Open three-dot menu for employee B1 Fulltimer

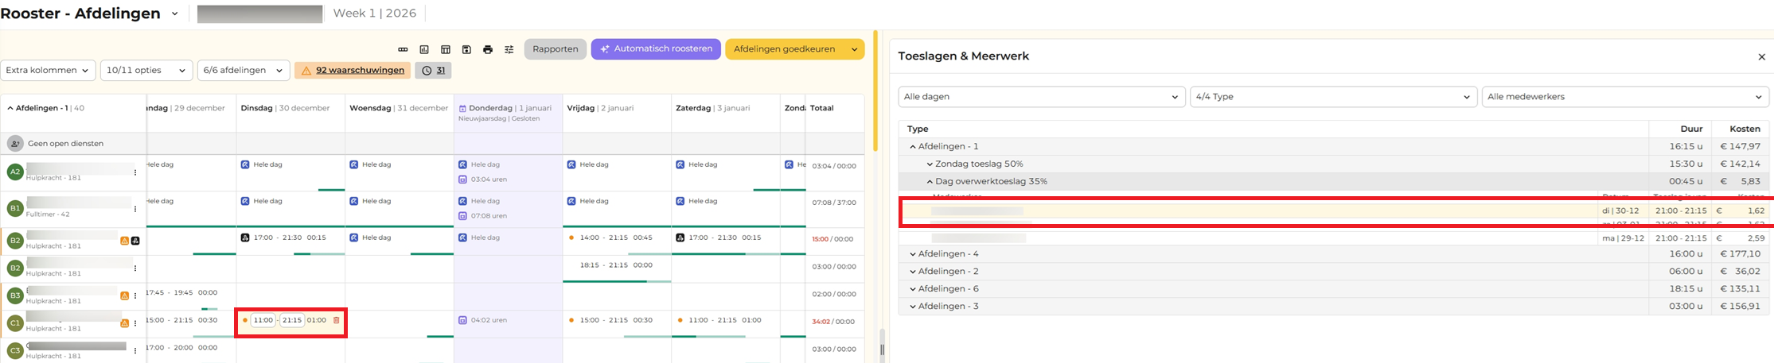(x=135, y=209)
